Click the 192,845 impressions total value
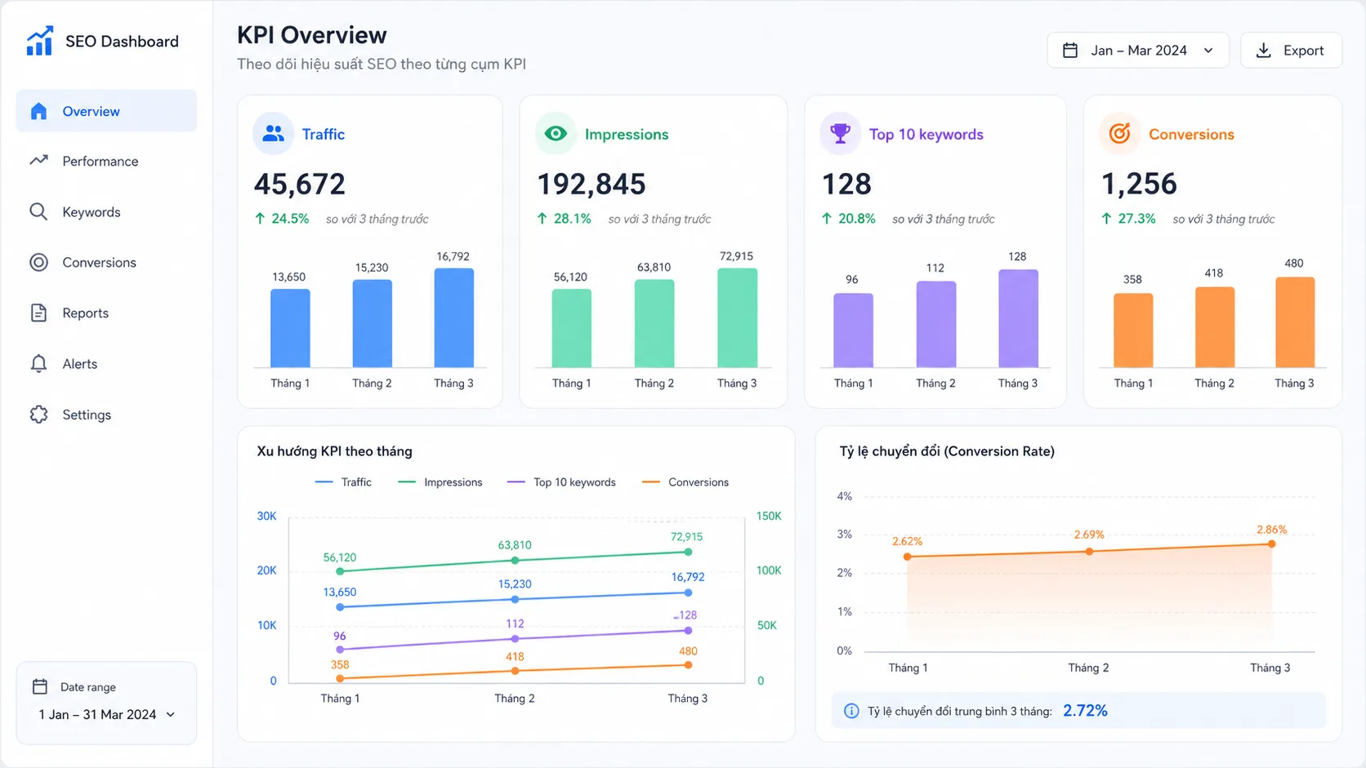Image resolution: width=1366 pixels, height=768 pixels. [x=591, y=184]
